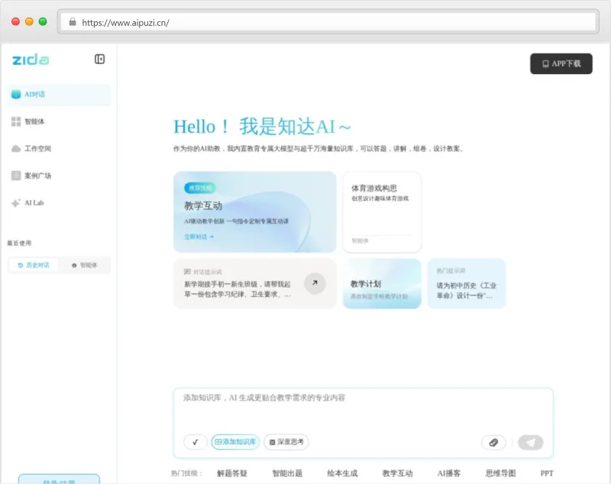Choose the PPT hot skill
This screenshot has width=611, height=484.
point(547,473)
